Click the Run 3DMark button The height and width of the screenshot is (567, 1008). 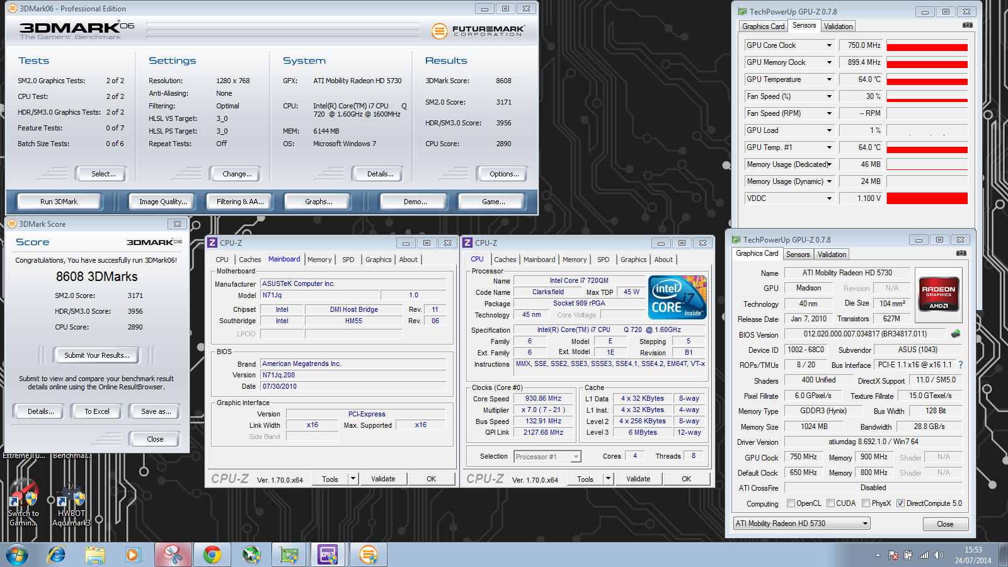point(59,202)
